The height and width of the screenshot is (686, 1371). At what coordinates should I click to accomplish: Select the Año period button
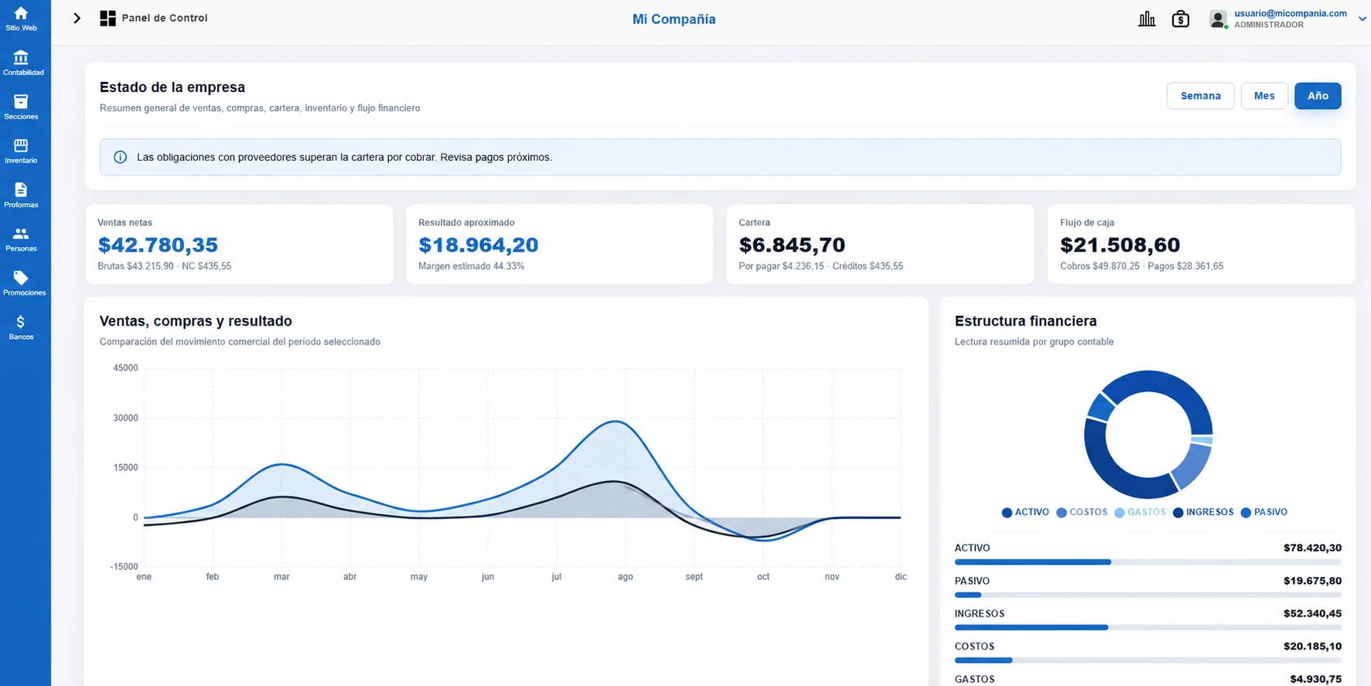(1318, 96)
